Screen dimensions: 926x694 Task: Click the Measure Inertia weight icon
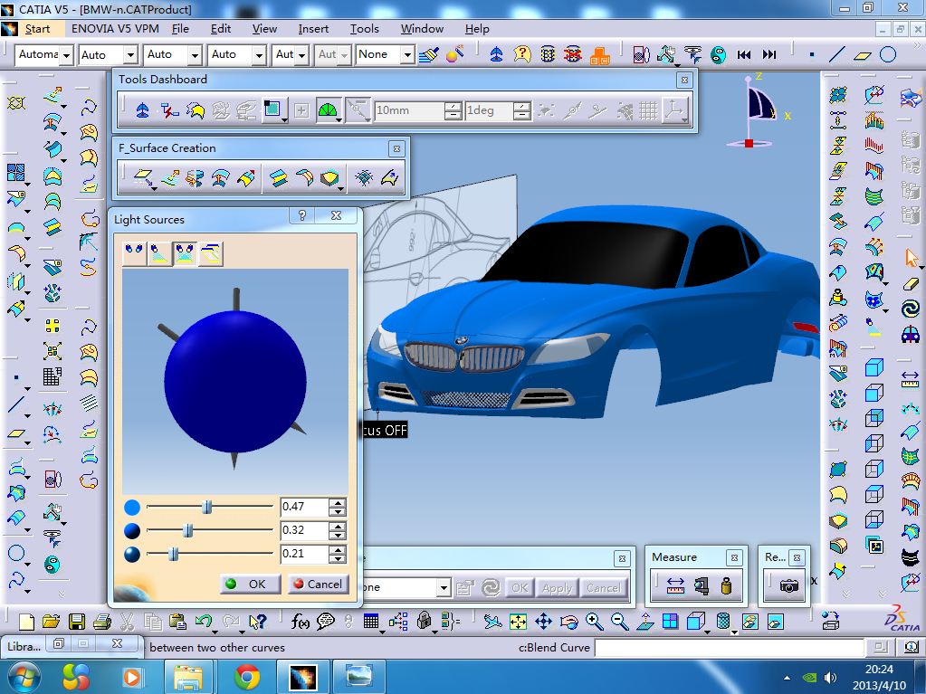click(x=726, y=585)
